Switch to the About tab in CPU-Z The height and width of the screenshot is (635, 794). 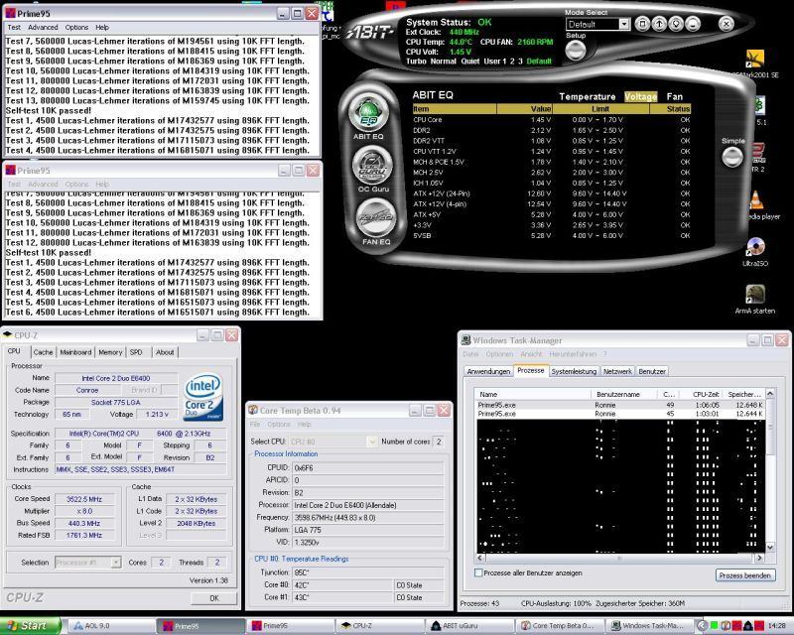[165, 352]
